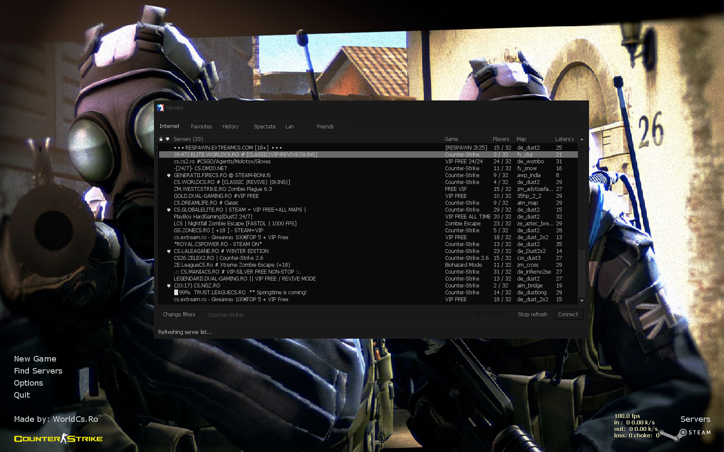
Task: Click the scrollbar down arrow in server list
Action: 582,301
